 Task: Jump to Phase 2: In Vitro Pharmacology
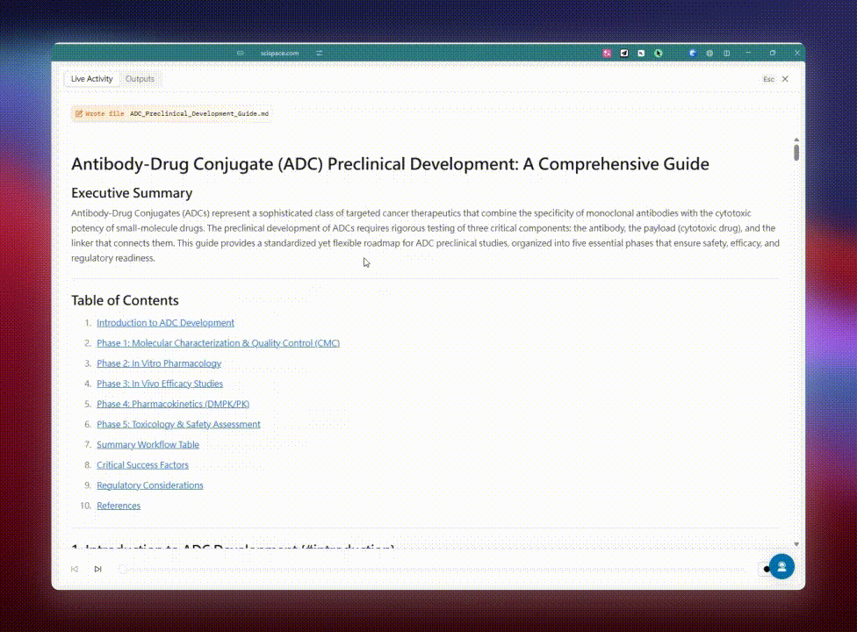pyautogui.click(x=159, y=363)
